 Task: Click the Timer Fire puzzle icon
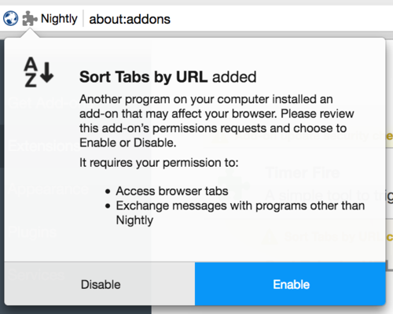pos(233,184)
